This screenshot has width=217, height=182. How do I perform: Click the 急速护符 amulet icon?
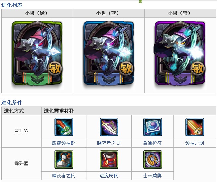coord(153,127)
